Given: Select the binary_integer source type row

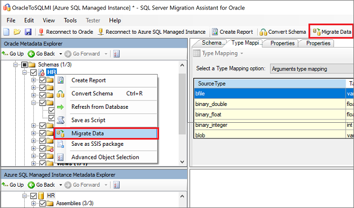Looking at the screenshot, I should coord(270,125).
